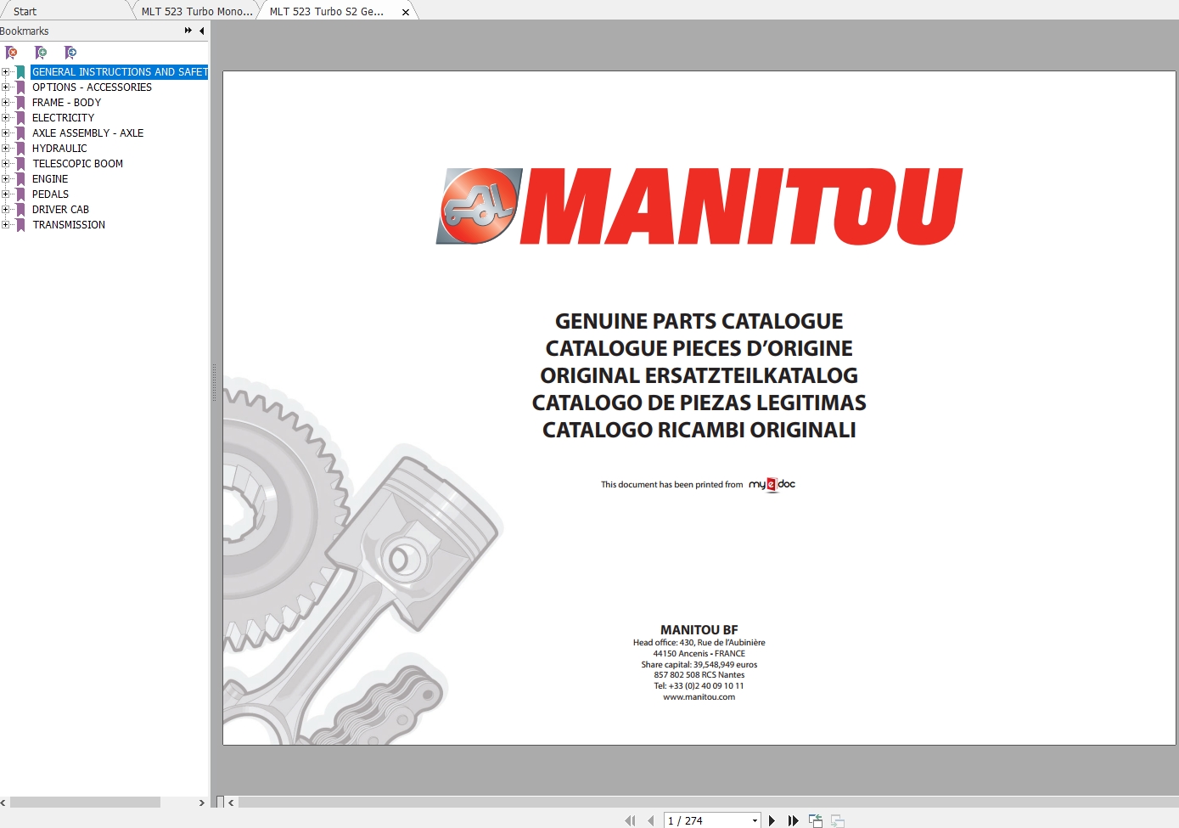This screenshot has width=1179, height=828.
Task: Select the AXLE ASSEMBLY - AXLE bookmark
Action: coord(87,133)
